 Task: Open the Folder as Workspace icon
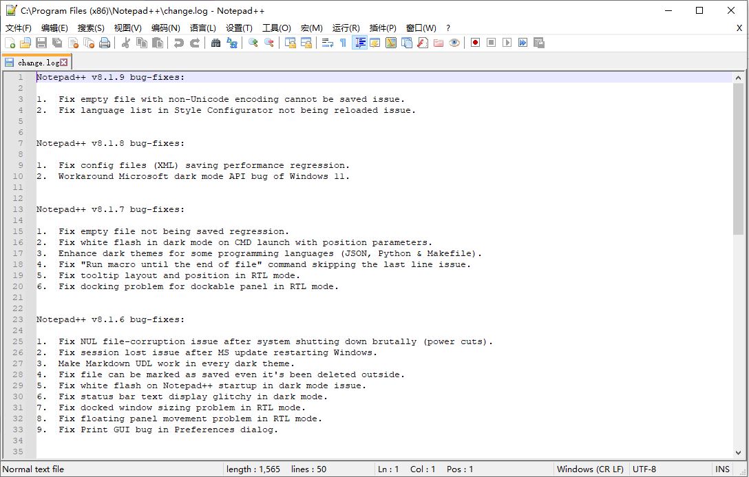tap(439, 43)
